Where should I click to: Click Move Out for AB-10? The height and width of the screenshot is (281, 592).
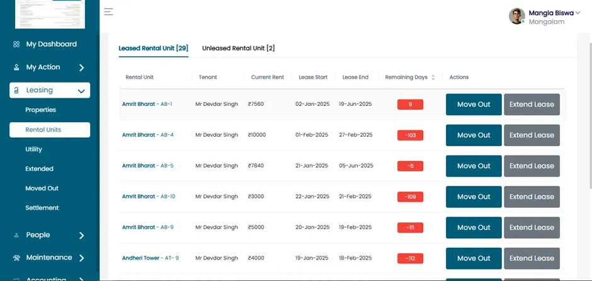click(x=474, y=197)
